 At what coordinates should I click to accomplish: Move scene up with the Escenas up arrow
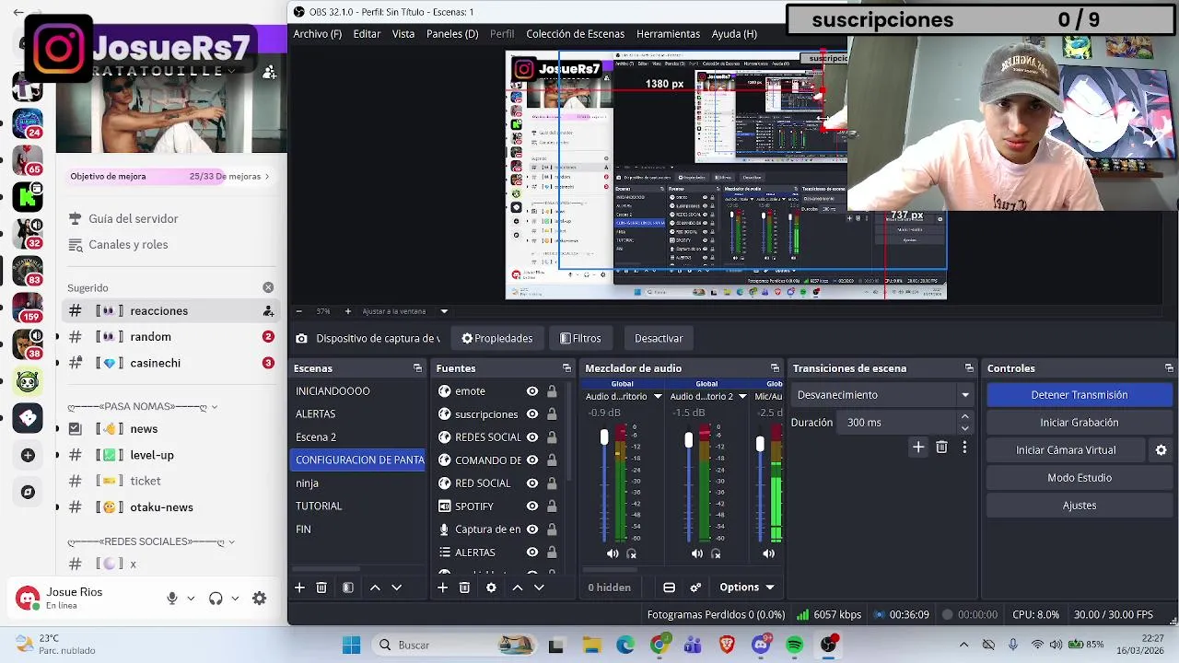375,587
